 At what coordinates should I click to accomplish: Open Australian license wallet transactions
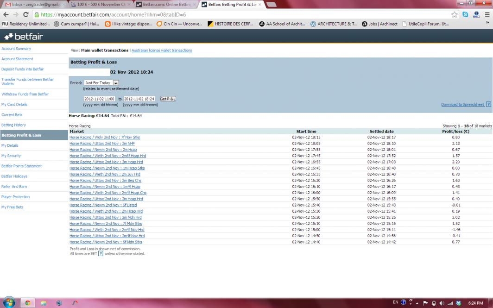162,50
